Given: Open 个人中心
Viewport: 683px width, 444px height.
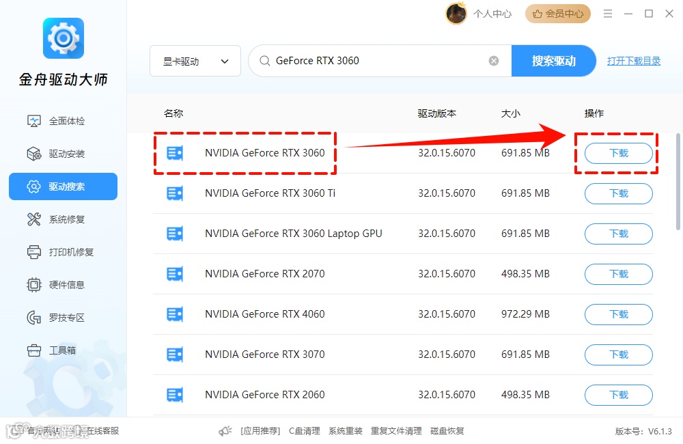Looking at the screenshot, I should tap(492, 14).
